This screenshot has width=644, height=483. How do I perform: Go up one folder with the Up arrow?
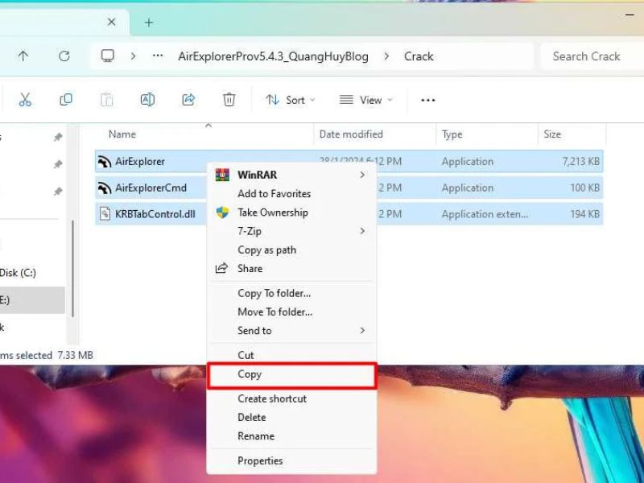click(x=23, y=56)
